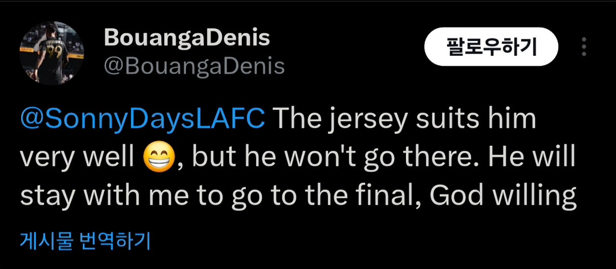Click BouangaDenis's profile avatar picture
Viewport: 616px width, 269px height.
(52, 53)
